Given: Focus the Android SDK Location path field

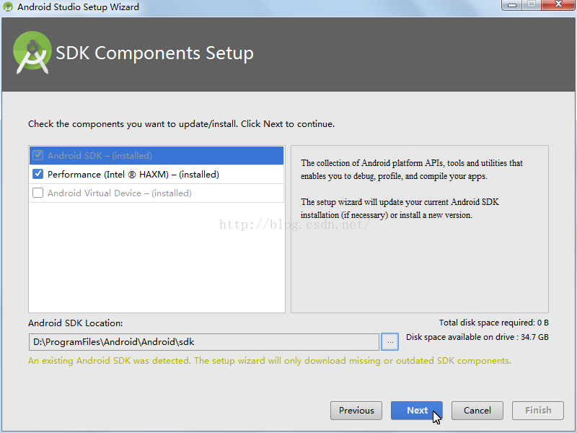Looking at the screenshot, I should click(203, 341).
